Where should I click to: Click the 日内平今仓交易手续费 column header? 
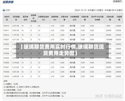(x=97, y=18)
